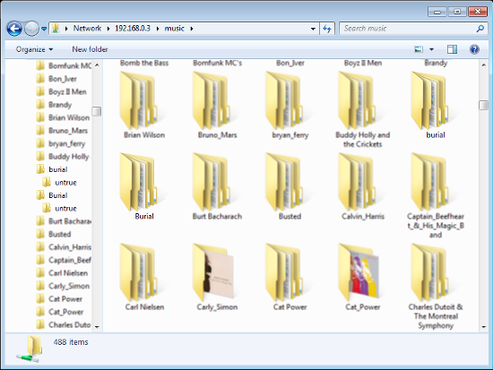Screen dimensions: 493x370
Task: Select Network in the address breadcrumb
Action: pos(87,29)
